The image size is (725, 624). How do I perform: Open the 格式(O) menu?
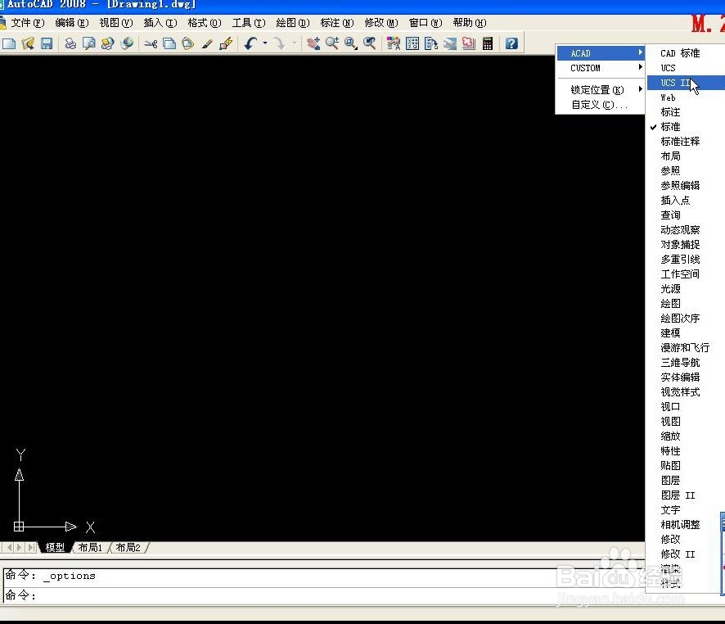coord(205,23)
